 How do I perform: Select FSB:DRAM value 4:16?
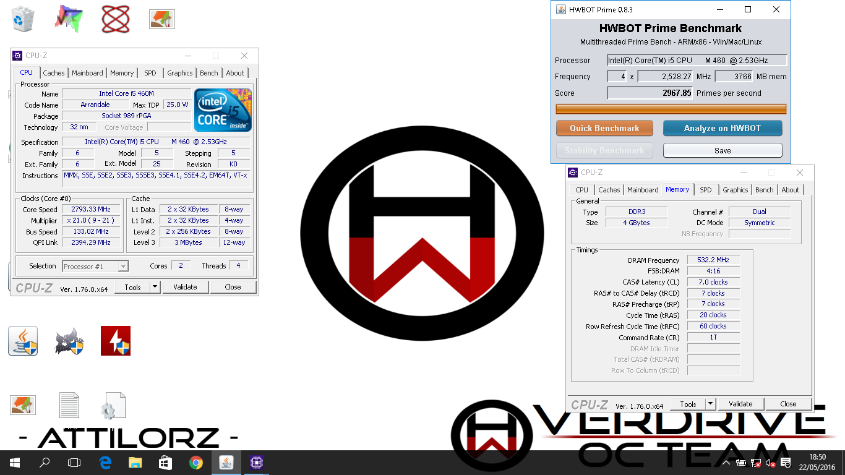pyautogui.click(x=713, y=271)
